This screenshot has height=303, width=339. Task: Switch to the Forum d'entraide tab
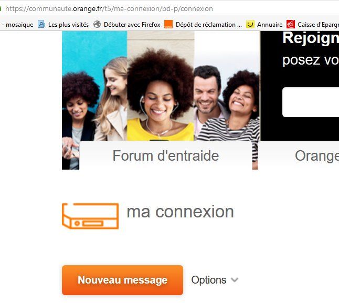[x=166, y=155]
